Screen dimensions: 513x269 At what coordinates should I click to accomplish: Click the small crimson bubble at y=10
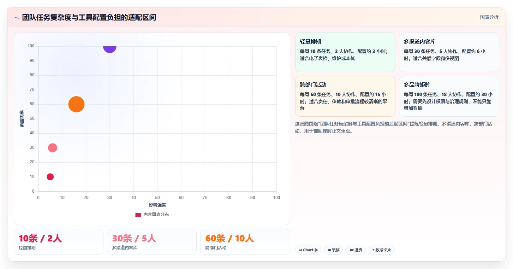[50, 177]
